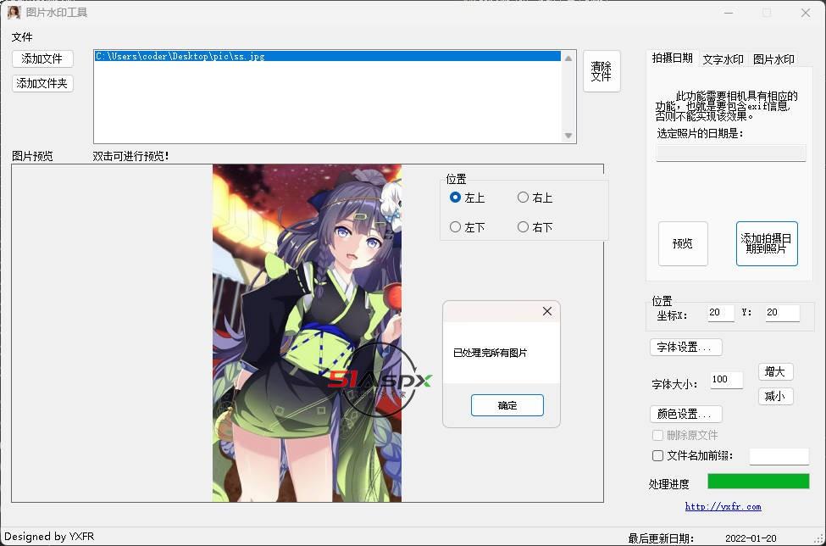This screenshot has width=826, height=546.
Task: Click the 处理进度 label
Action: pyautogui.click(x=669, y=484)
